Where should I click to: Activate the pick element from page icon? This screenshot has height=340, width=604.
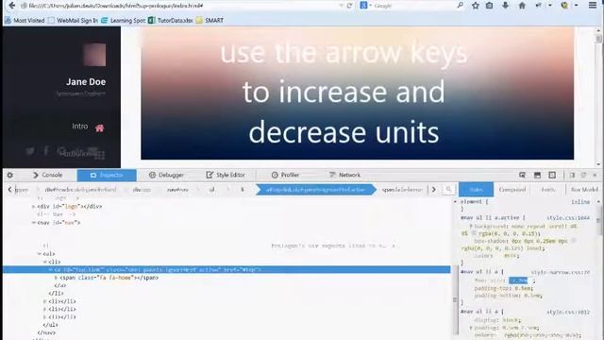point(522,175)
